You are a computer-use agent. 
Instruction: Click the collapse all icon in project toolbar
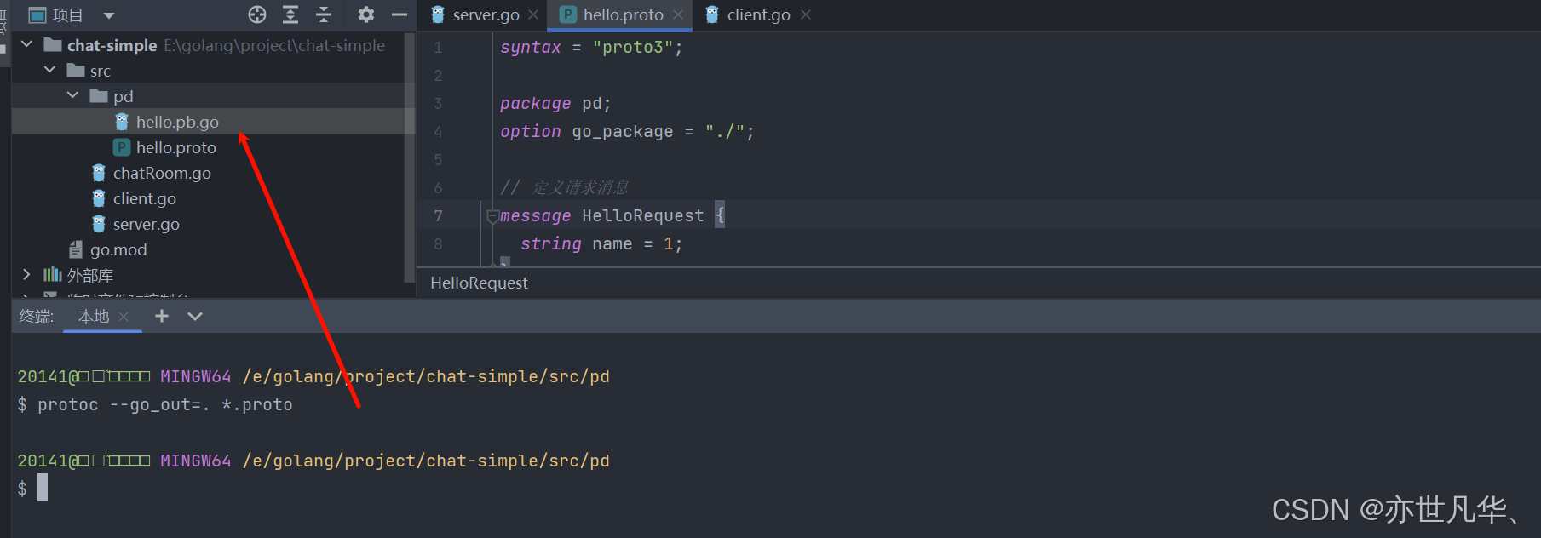(324, 14)
